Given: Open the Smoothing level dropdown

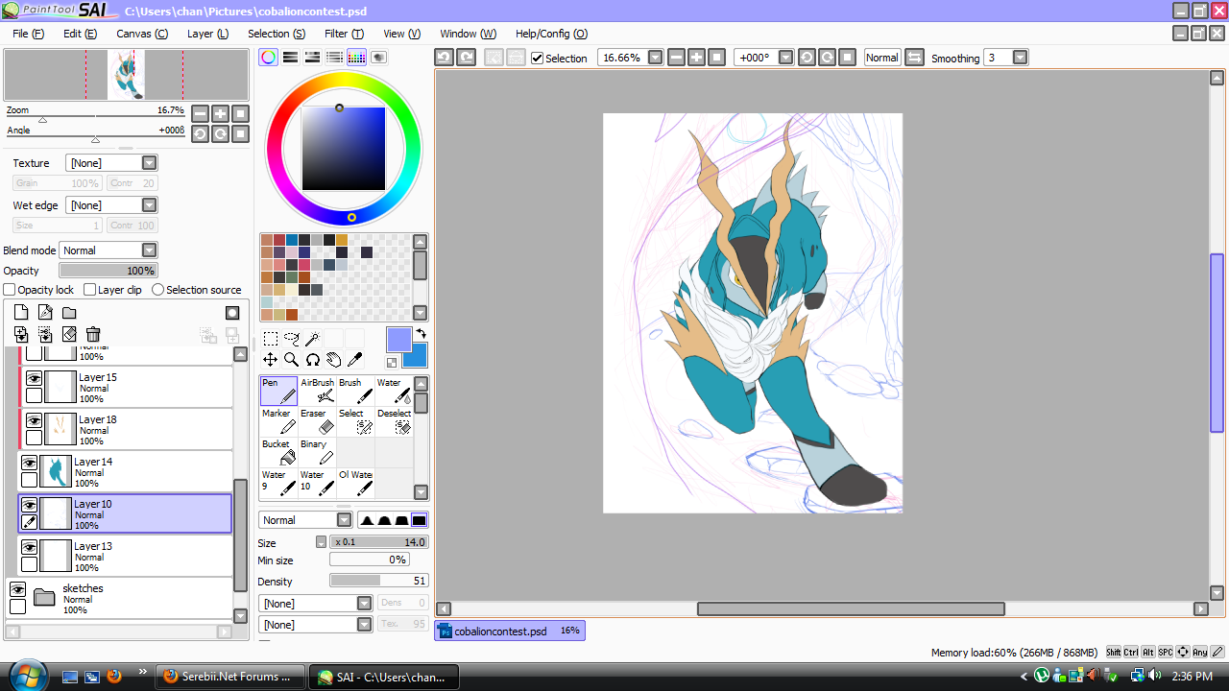Looking at the screenshot, I should pos(1020,58).
